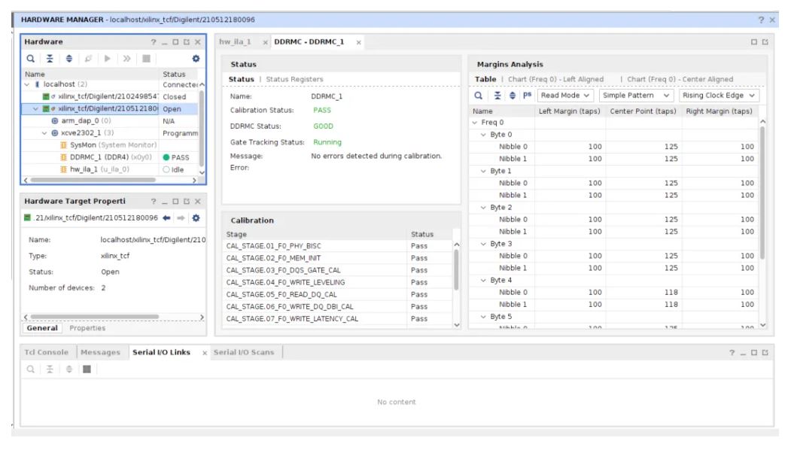Float the Hardware panel
Viewport: 788px width, 453px height.
(x=187, y=42)
